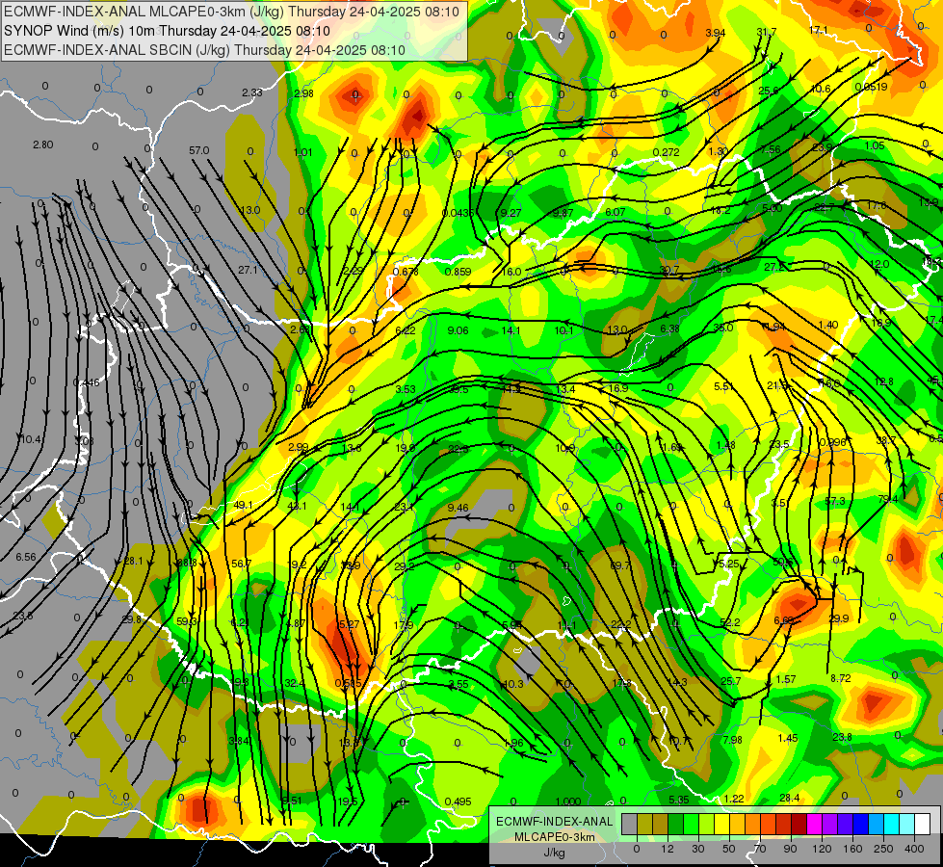The width and height of the screenshot is (943, 867).
Task: Select the SBCIN header line
Action: pyautogui.click(x=204, y=50)
